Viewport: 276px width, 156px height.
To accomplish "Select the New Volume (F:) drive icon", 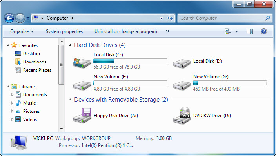I will click(x=82, y=85).
